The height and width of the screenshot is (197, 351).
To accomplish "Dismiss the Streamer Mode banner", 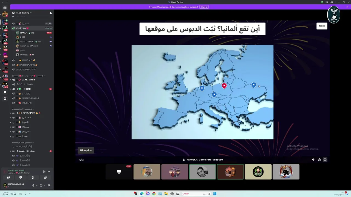I will 347,7.
